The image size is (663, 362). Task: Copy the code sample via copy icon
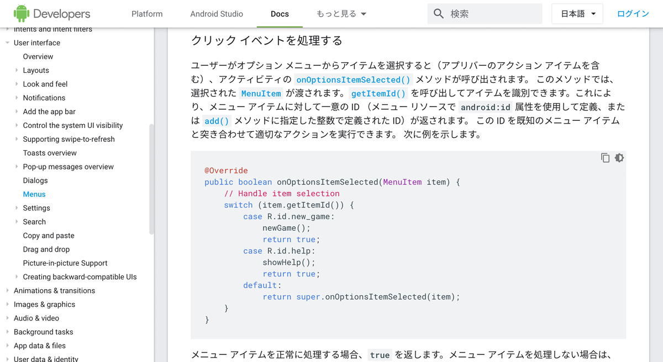pyautogui.click(x=605, y=158)
